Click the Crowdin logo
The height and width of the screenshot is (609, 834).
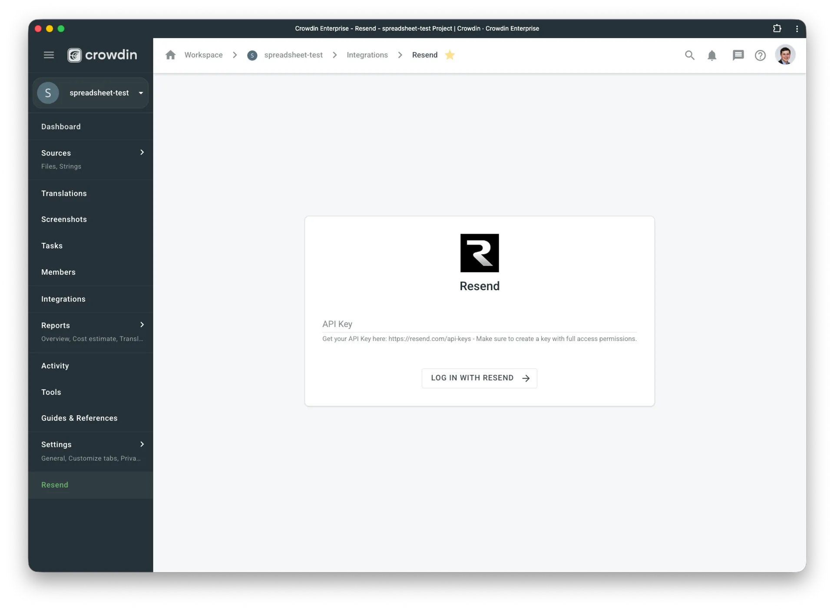102,55
